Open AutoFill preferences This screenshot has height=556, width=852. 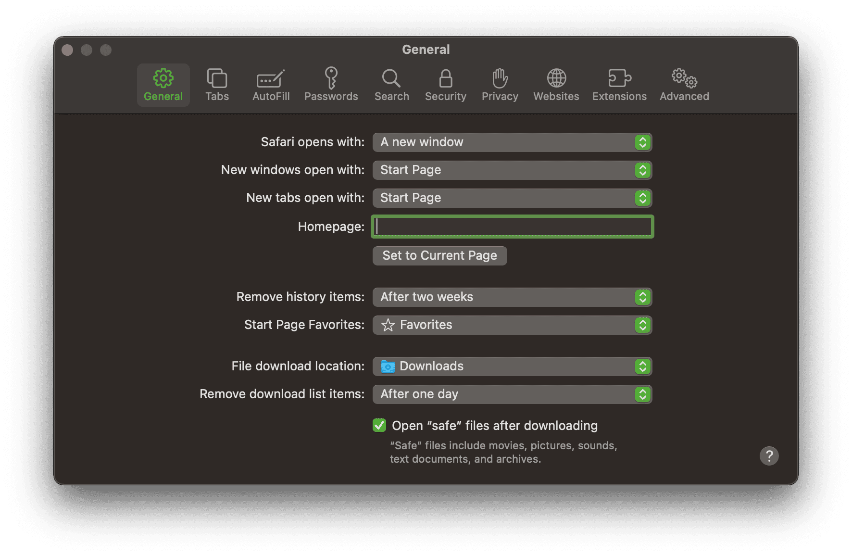point(271,85)
